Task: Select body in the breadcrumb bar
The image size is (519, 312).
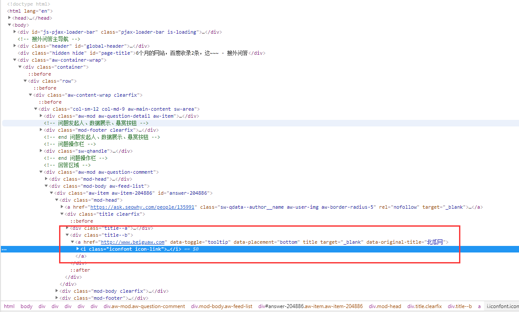Action: 27,306
